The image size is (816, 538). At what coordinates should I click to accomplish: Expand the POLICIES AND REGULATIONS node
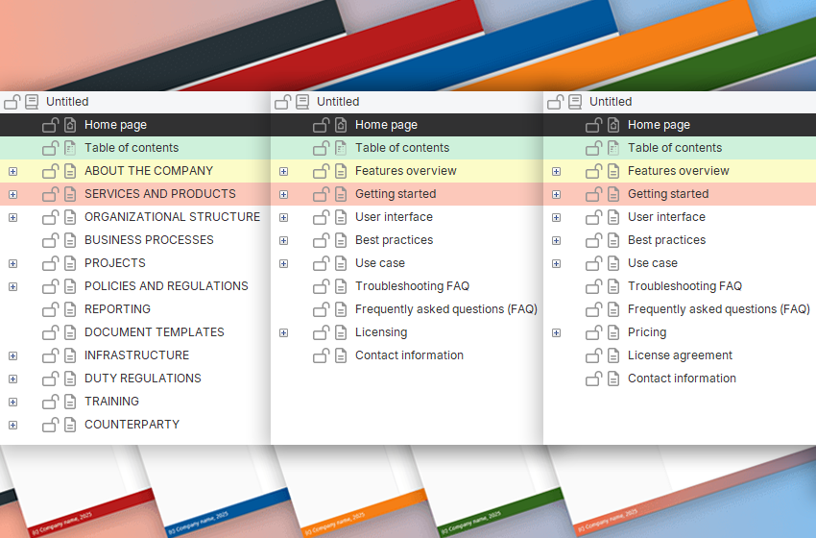click(13, 286)
